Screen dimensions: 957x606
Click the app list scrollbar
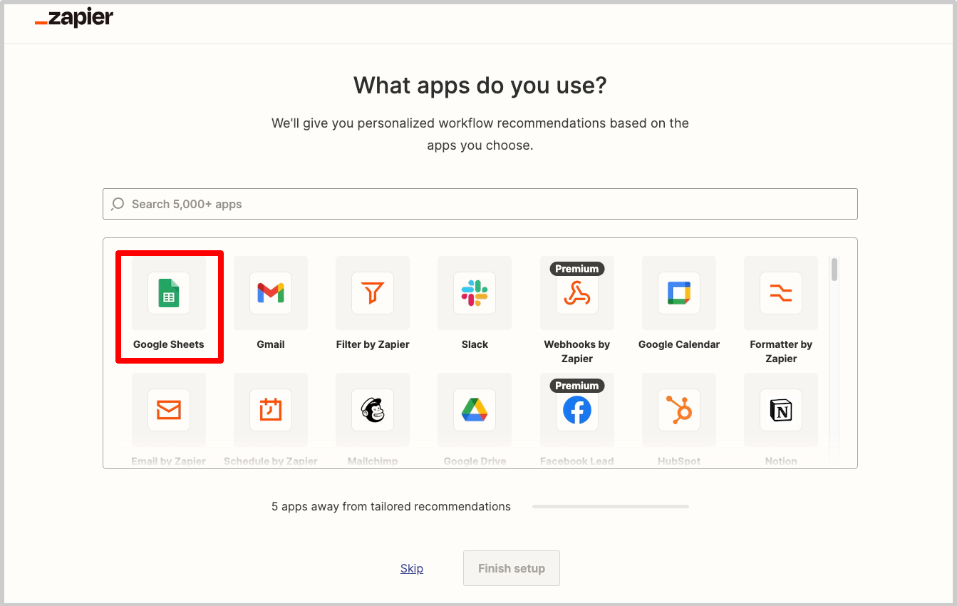click(x=834, y=270)
